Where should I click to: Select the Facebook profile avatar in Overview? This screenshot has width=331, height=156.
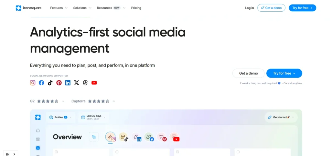(x=149, y=137)
